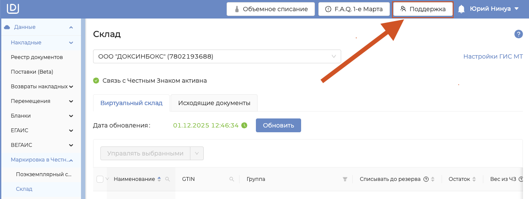This screenshot has width=529, height=199.
Task: Click the search icon in Наименование column
Action: click(168, 179)
